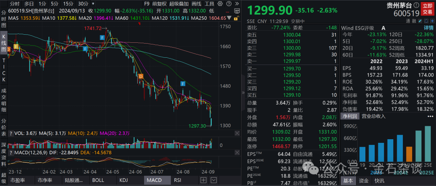This screenshot has width=436, height=186.
Task: Click the 涨停 price 1468.57
Action: click(x=282, y=146)
